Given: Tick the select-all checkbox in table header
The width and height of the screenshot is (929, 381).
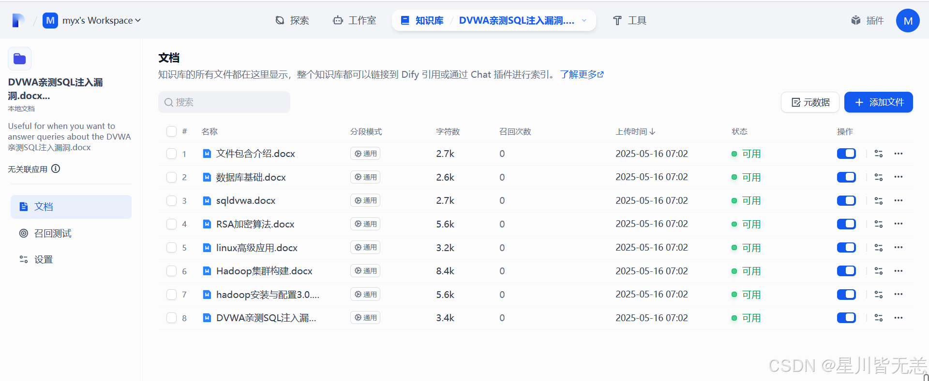Looking at the screenshot, I should click(x=171, y=131).
